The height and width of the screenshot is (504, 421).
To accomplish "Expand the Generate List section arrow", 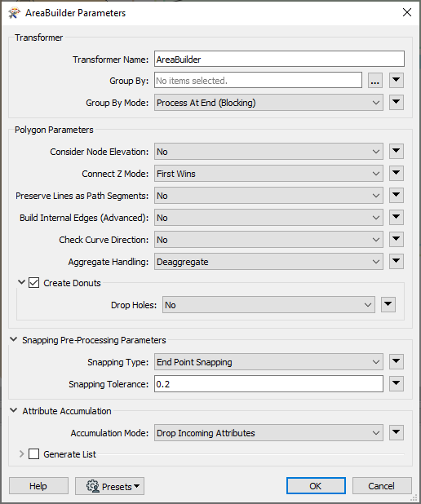I will tap(21, 454).
